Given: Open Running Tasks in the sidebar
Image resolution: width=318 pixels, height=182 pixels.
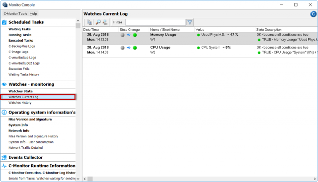Looking at the screenshot, I should 20,35.
